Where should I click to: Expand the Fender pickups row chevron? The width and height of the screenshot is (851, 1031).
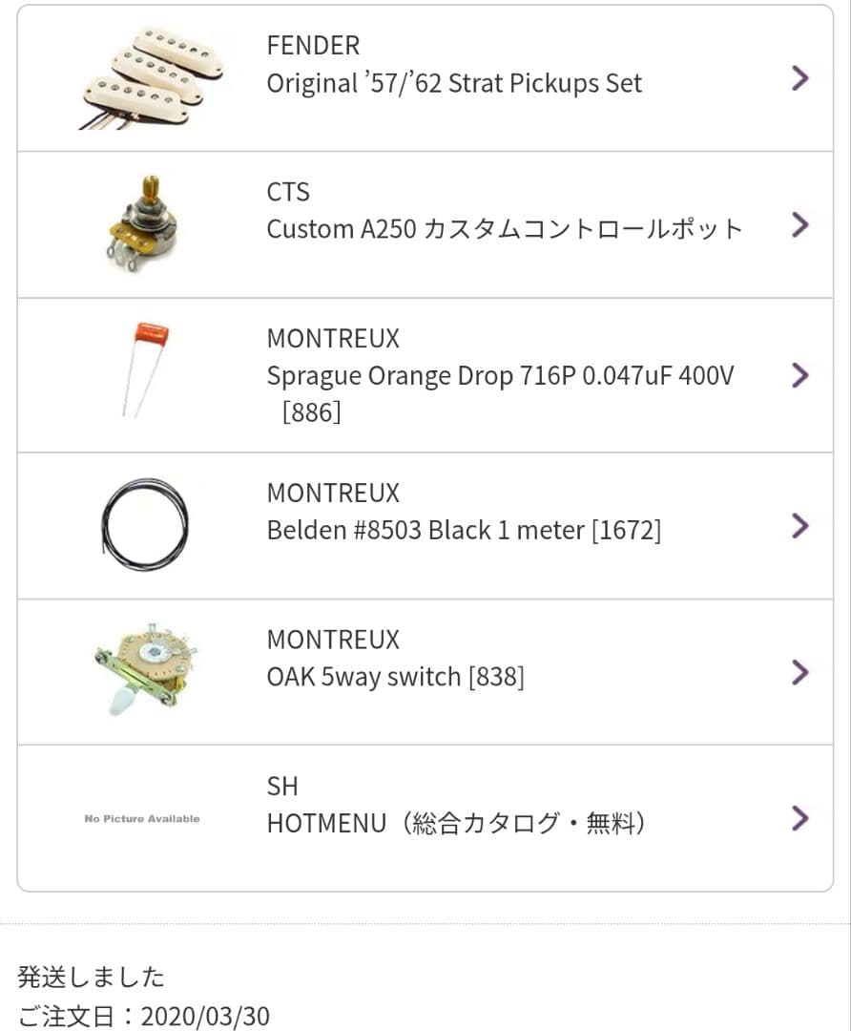[800, 78]
